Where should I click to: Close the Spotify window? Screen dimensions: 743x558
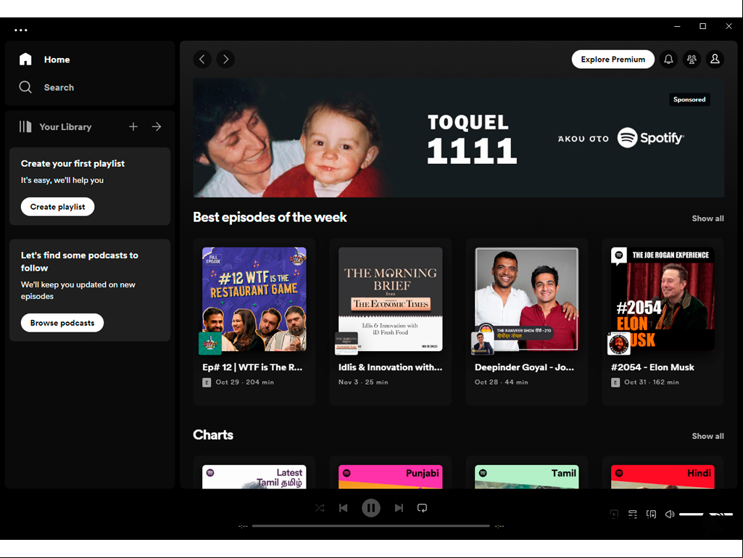coord(729,26)
